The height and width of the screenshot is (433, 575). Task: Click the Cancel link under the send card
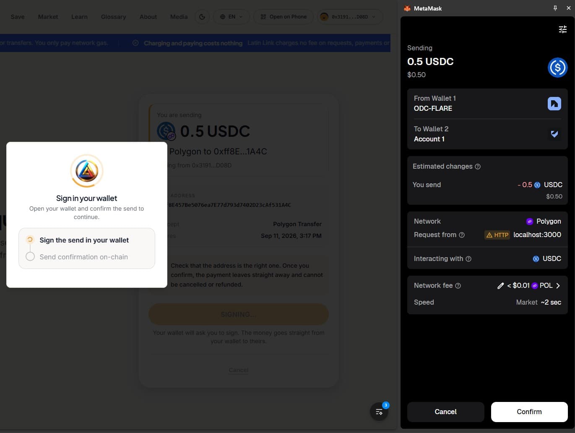(239, 370)
